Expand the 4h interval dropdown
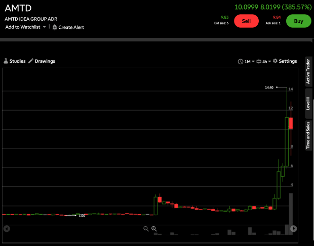 click(x=269, y=62)
